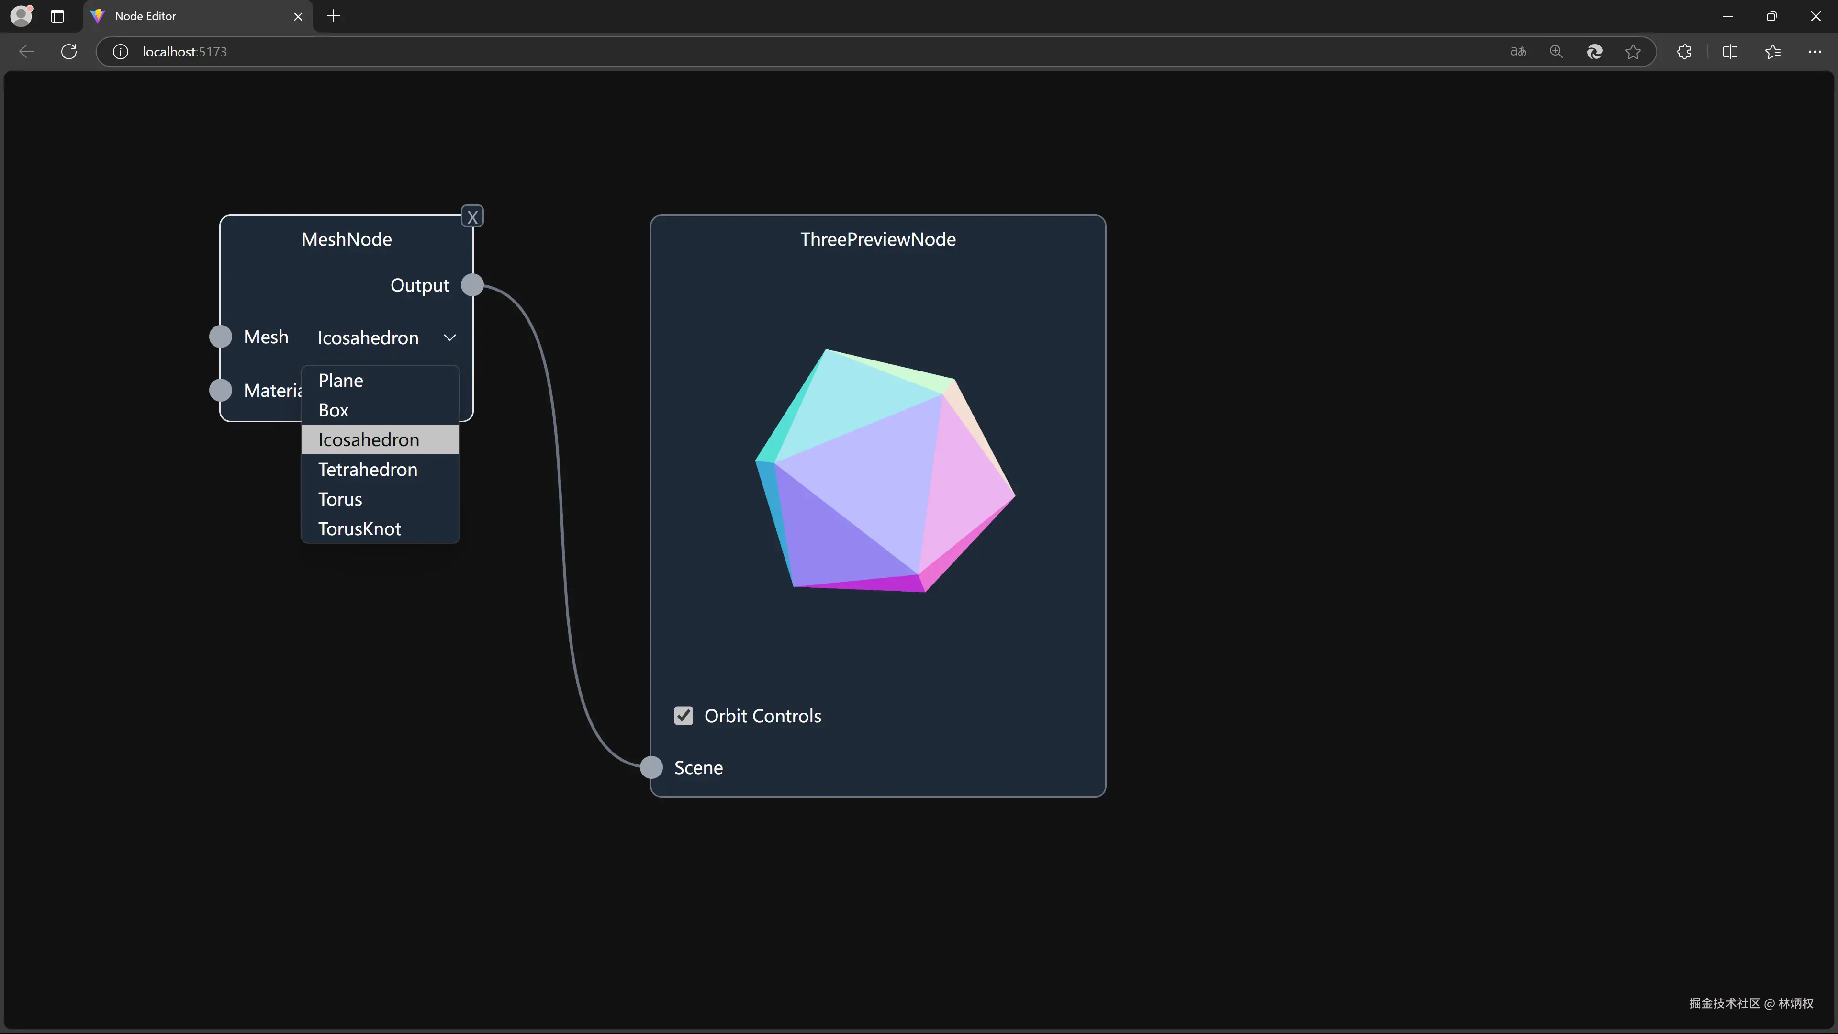Image resolution: width=1838 pixels, height=1034 pixels.
Task: Reload the page with refresh icon
Action: coord(69,51)
